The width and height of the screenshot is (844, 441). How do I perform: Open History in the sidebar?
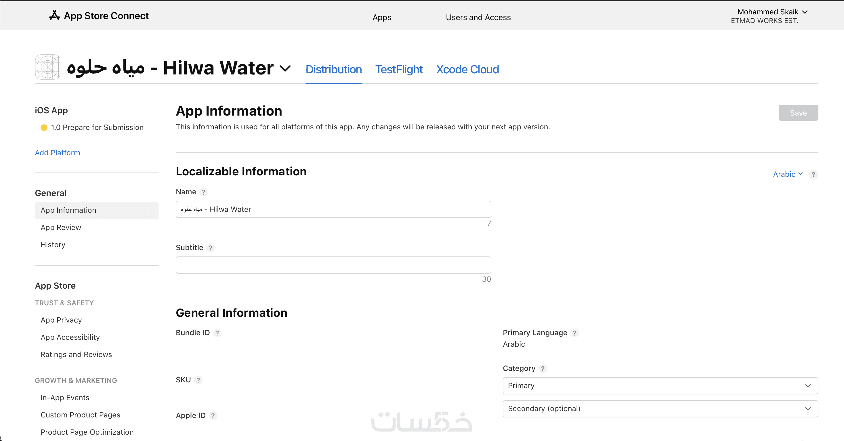pos(53,245)
